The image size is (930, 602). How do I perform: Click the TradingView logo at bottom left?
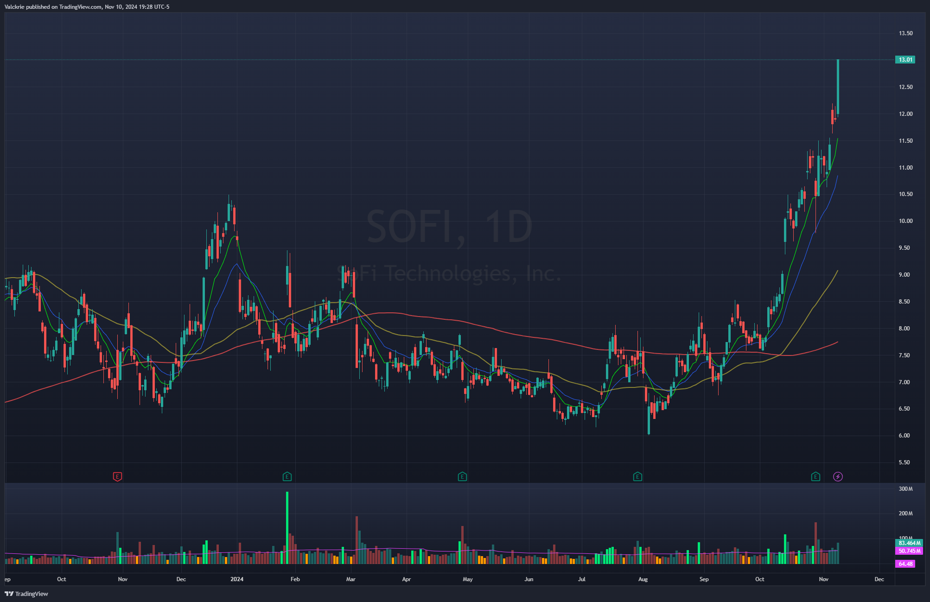coord(26,594)
